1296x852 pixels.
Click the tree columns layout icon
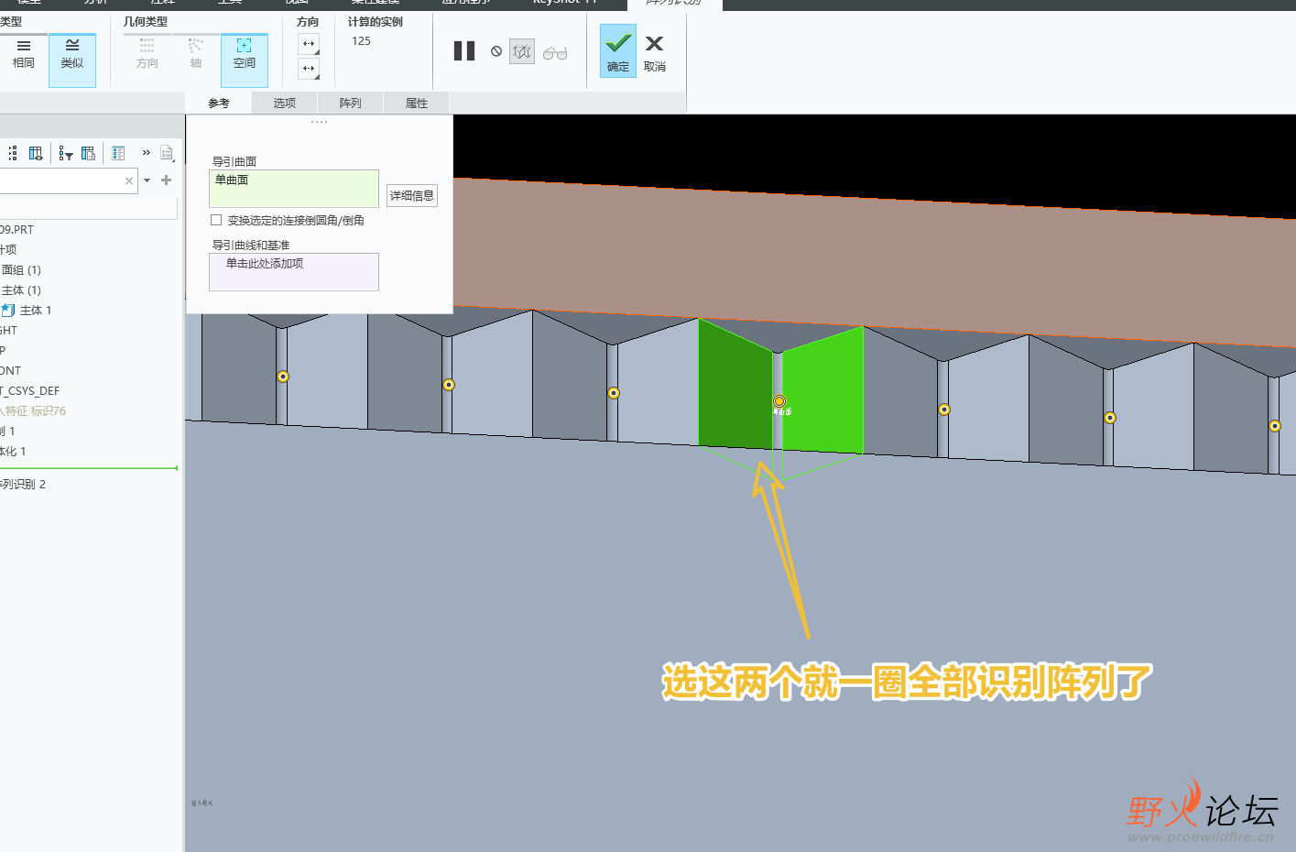(89, 153)
